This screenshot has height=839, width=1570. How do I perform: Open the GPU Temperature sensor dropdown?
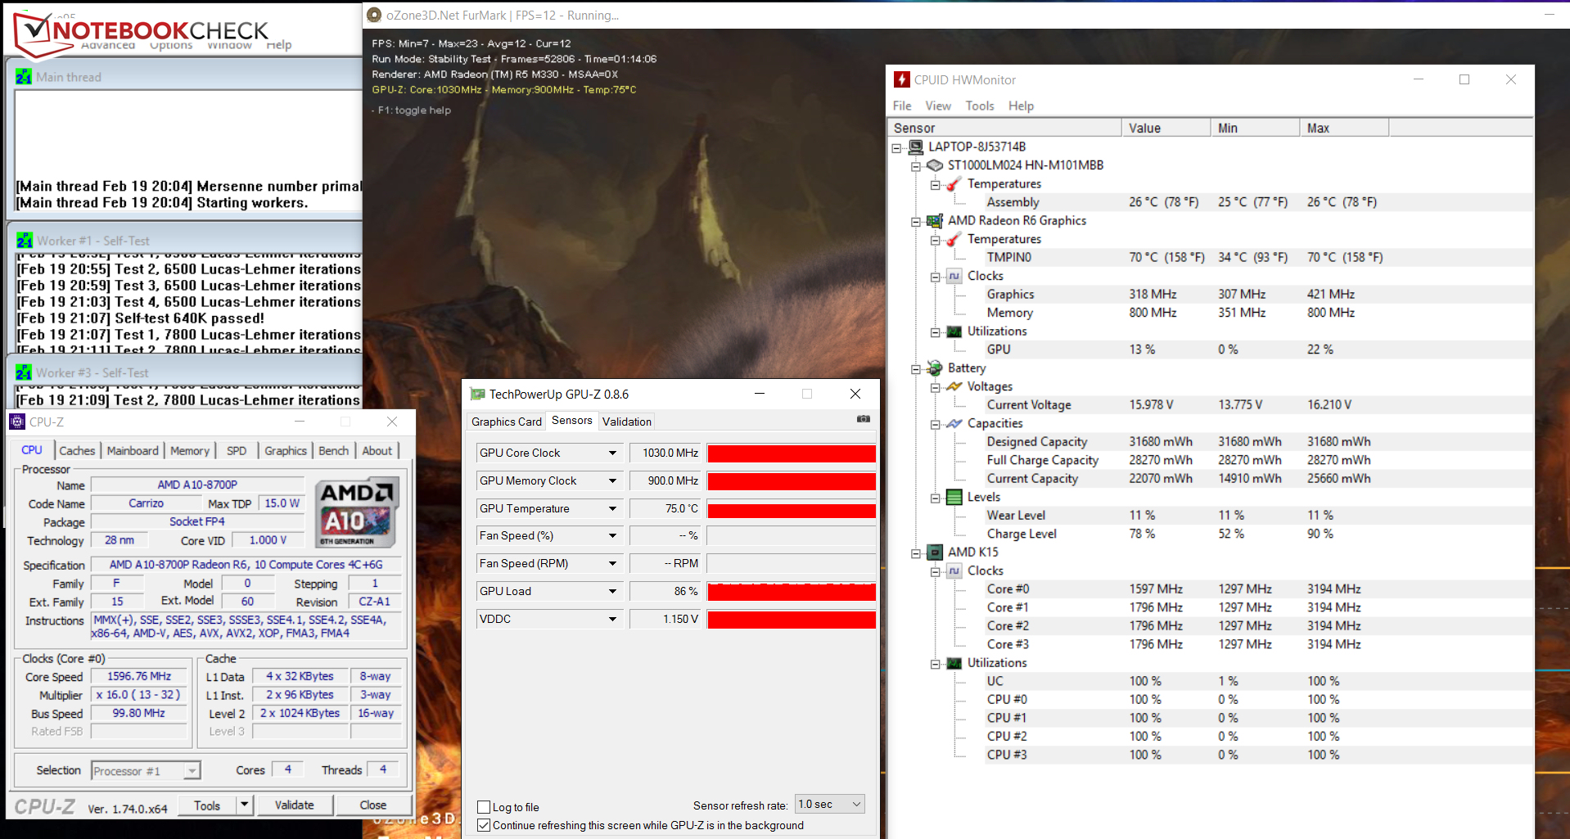(612, 508)
